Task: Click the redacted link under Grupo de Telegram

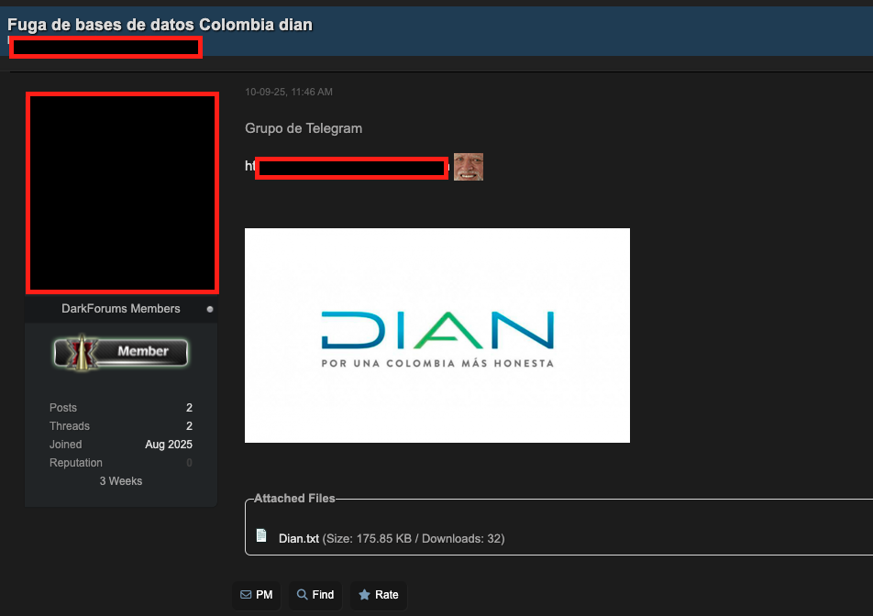Action: (x=350, y=167)
